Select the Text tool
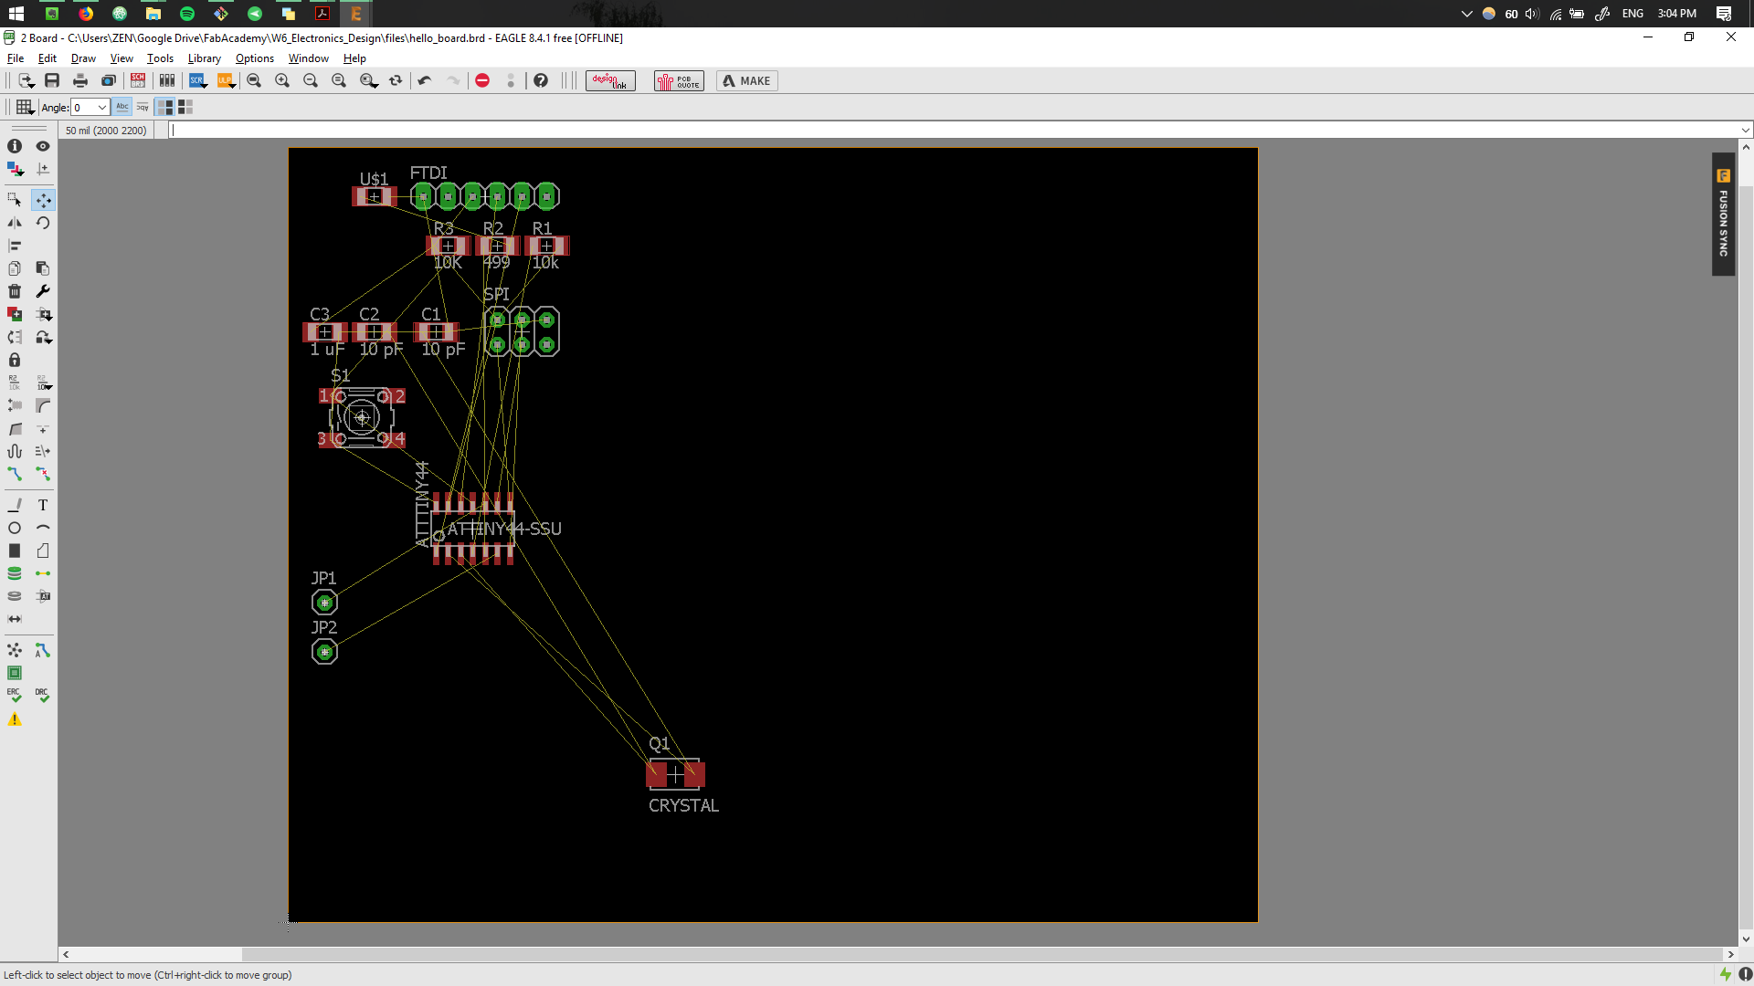Viewport: 1754px width, 986px height. click(x=43, y=505)
